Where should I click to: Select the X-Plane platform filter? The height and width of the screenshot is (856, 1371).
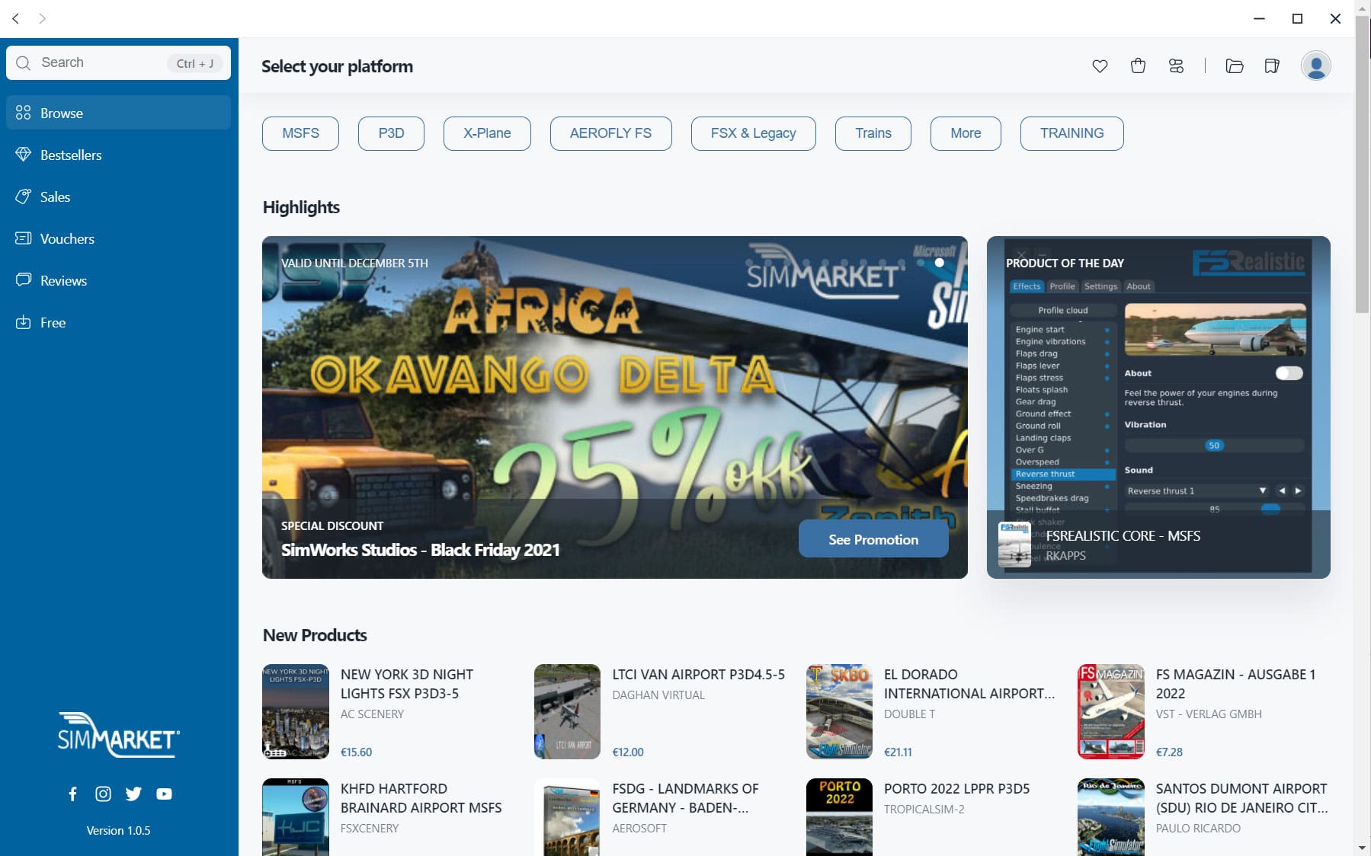coord(487,133)
